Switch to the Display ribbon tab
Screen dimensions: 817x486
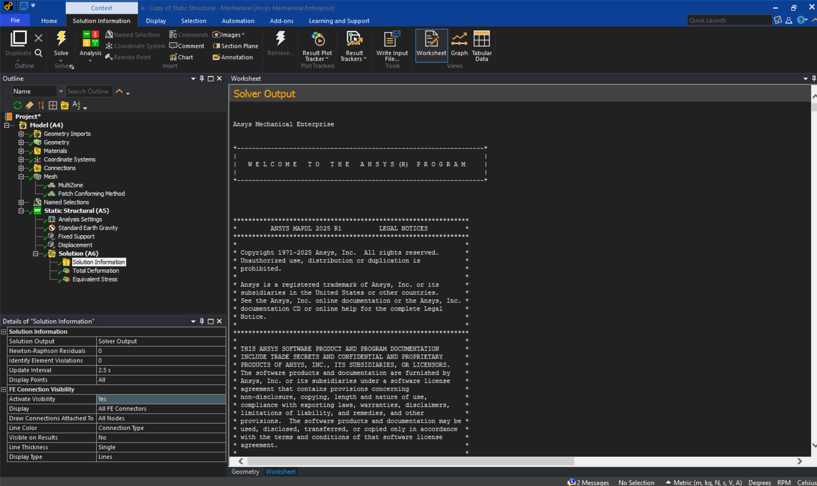[156, 21]
